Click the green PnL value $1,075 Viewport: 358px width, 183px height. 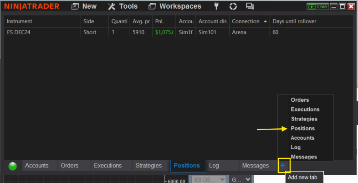[x=164, y=32]
